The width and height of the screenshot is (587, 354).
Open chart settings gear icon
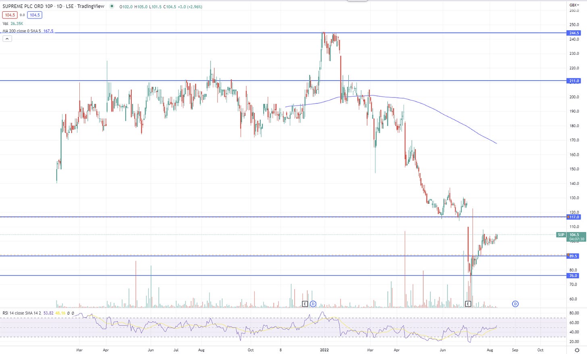[x=577, y=350]
